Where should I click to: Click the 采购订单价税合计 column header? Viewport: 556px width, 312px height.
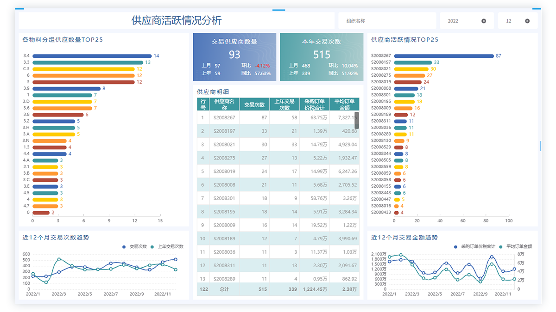314,104
